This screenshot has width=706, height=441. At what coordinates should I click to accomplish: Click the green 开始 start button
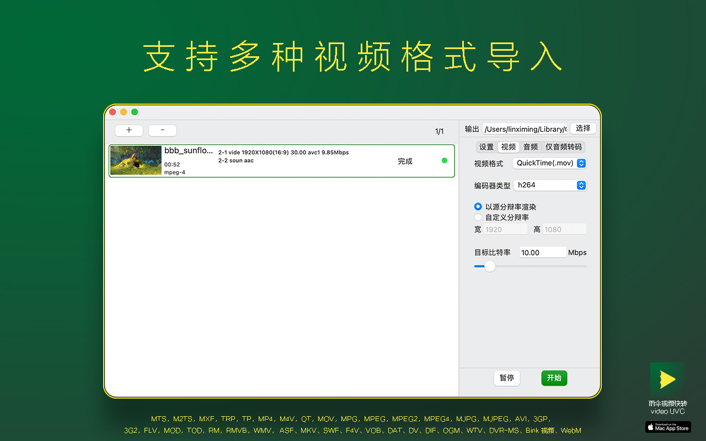click(x=554, y=378)
